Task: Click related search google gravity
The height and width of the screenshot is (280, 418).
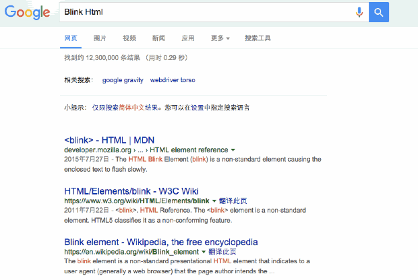Action: click(x=123, y=80)
